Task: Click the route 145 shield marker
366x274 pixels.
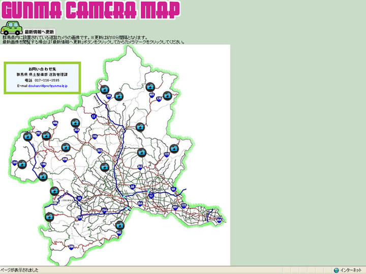Action: 95,136
